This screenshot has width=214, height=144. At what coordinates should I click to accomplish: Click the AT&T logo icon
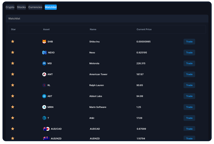coord(44,118)
